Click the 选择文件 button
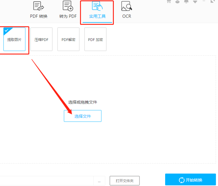The image size is (218, 186). 83,116
